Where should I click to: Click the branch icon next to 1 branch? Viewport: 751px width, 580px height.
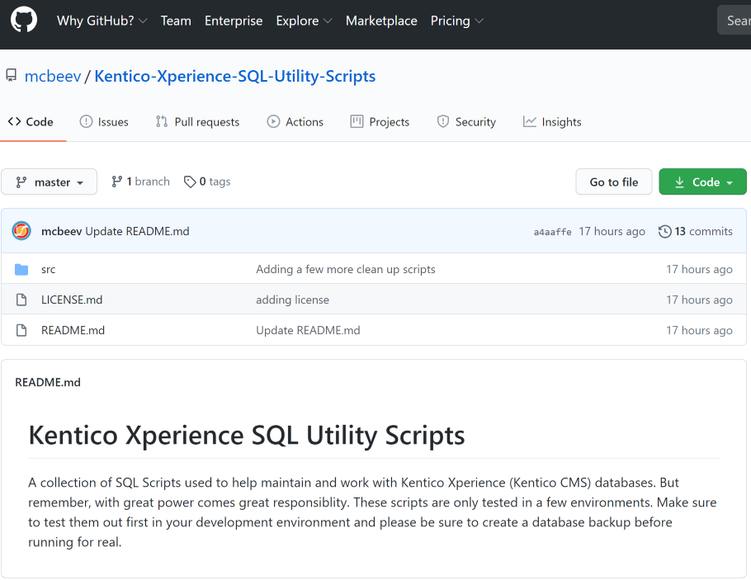(117, 182)
